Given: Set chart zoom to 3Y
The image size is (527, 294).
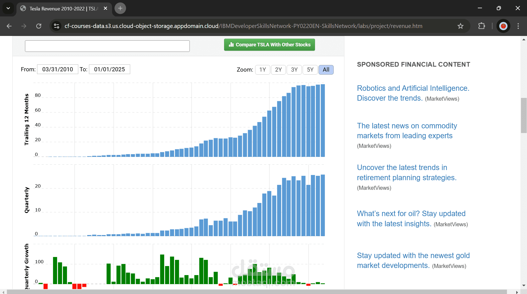Looking at the screenshot, I should pyautogui.click(x=294, y=70).
